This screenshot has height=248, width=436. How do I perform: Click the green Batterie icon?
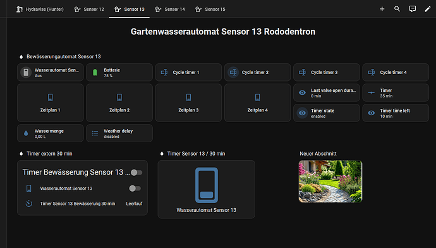click(95, 72)
